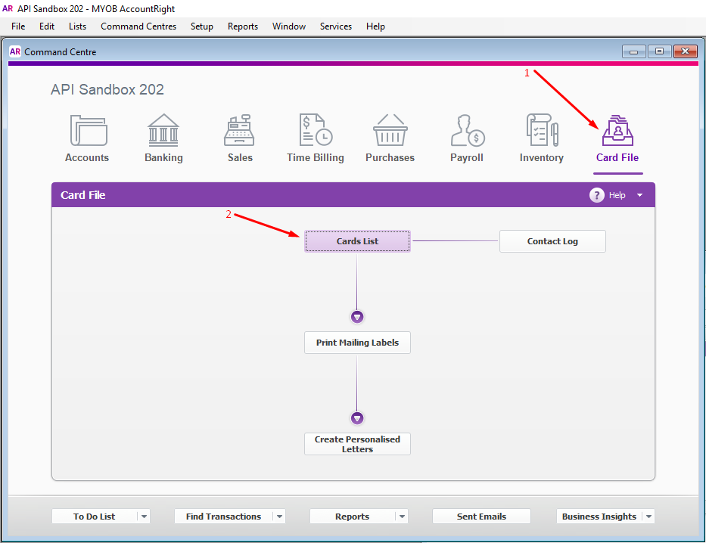Open Business Insights
This screenshot has width=706, height=543.
click(x=599, y=517)
